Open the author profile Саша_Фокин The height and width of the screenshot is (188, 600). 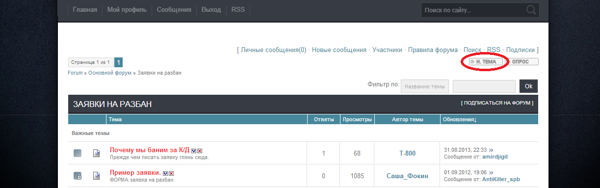point(407,176)
